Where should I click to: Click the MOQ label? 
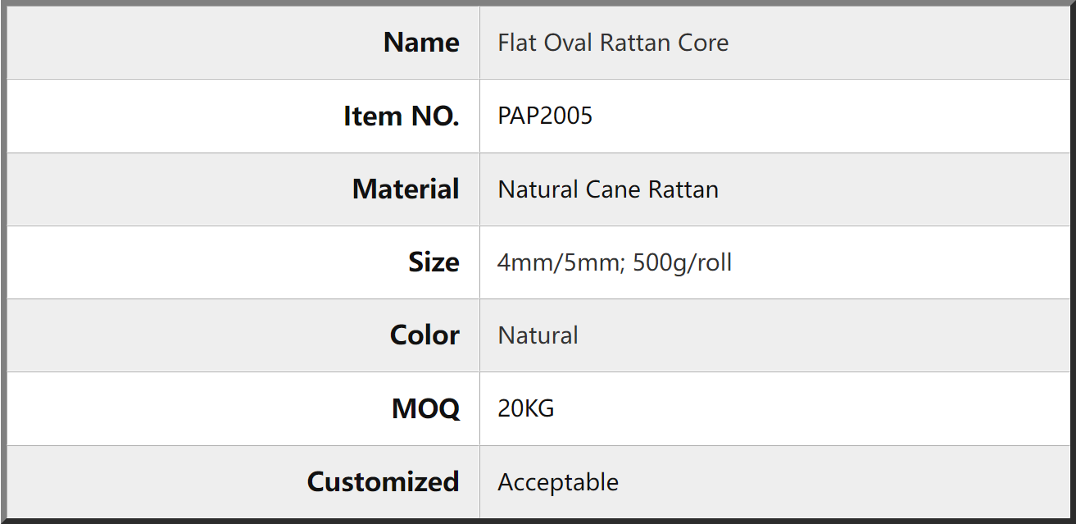click(x=426, y=408)
